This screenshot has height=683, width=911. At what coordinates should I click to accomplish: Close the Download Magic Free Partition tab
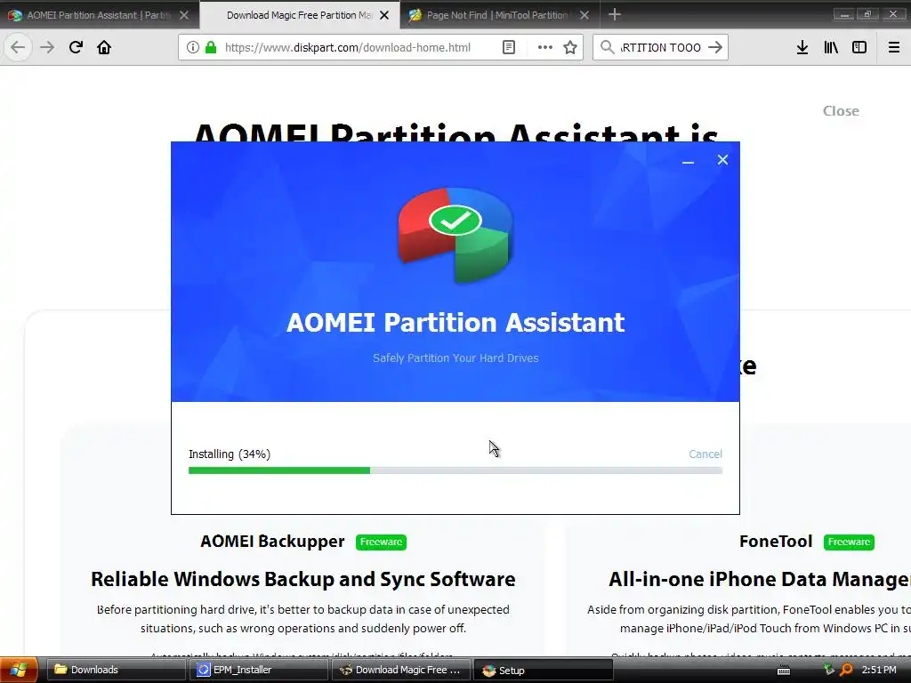384,15
